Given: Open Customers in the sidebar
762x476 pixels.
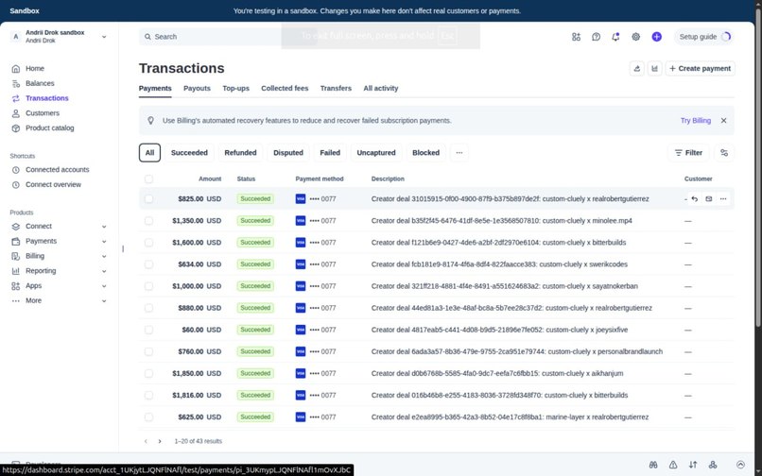Looking at the screenshot, I should 43,113.
